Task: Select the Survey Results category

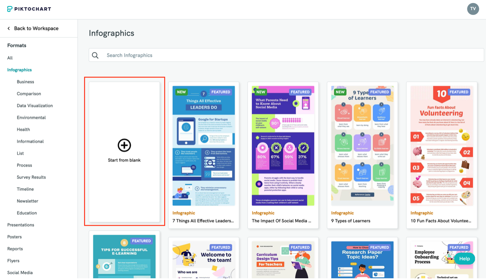Action: (31, 177)
